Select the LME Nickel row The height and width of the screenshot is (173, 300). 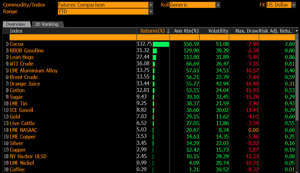(x=149, y=163)
